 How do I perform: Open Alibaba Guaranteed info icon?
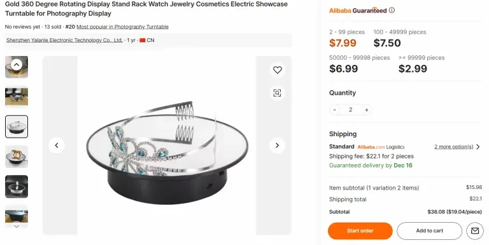click(x=392, y=10)
